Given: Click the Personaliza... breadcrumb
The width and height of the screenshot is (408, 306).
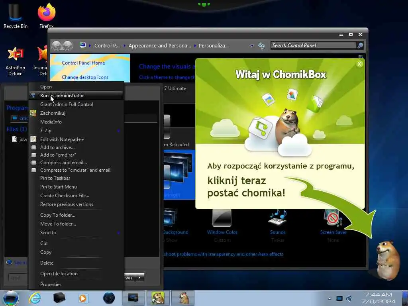Looking at the screenshot, I should click(x=214, y=46).
